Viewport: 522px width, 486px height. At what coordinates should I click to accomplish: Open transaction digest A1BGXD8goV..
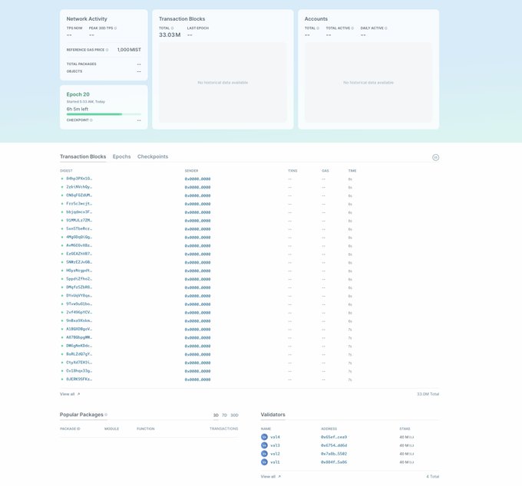(79, 330)
